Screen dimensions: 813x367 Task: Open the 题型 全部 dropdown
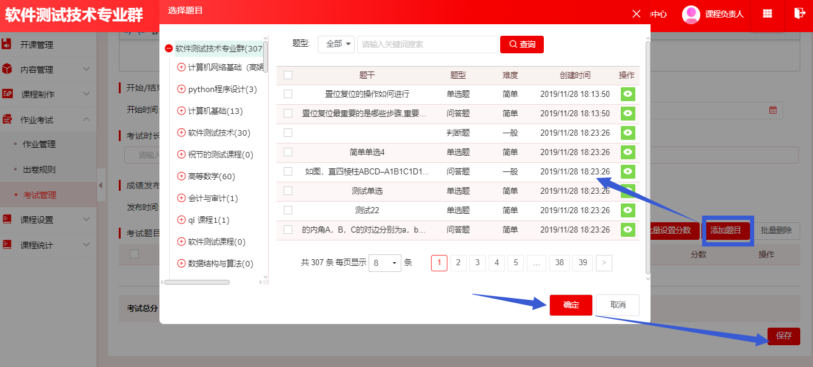(x=336, y=44)
